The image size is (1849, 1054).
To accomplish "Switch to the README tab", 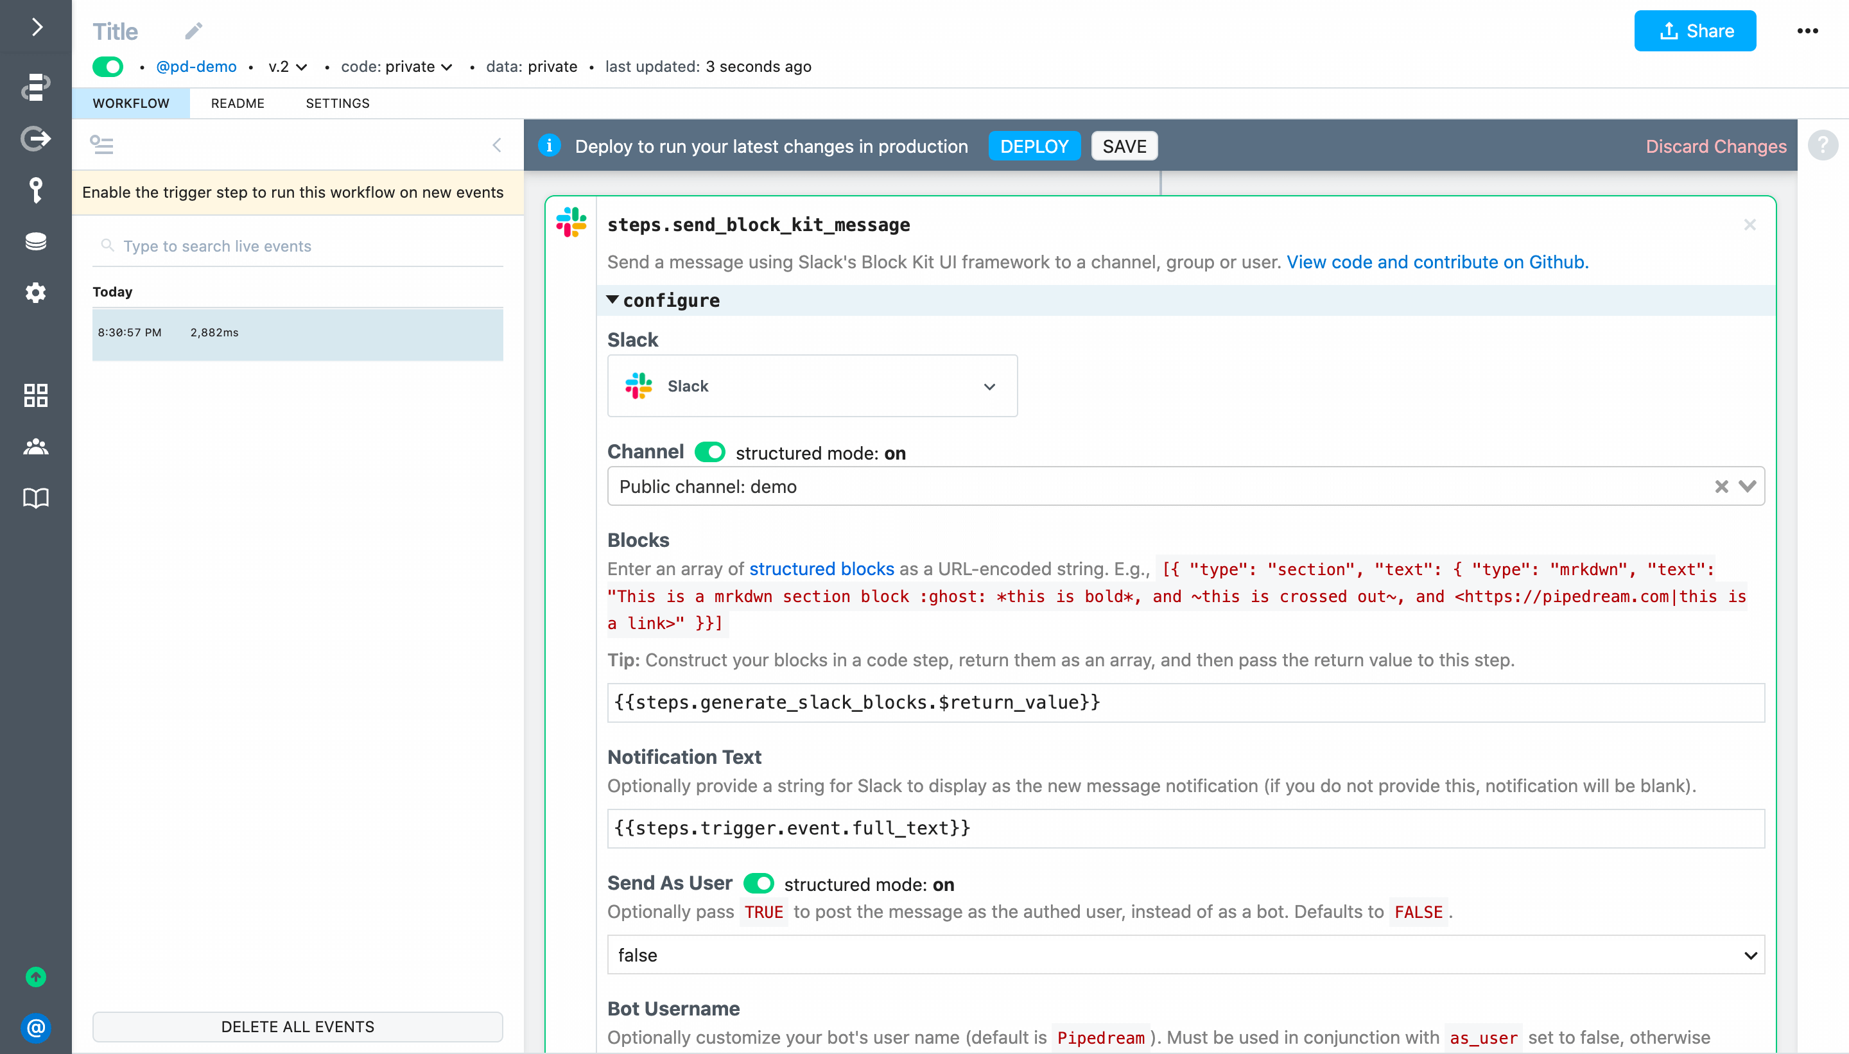I will [x=238, y=103].
